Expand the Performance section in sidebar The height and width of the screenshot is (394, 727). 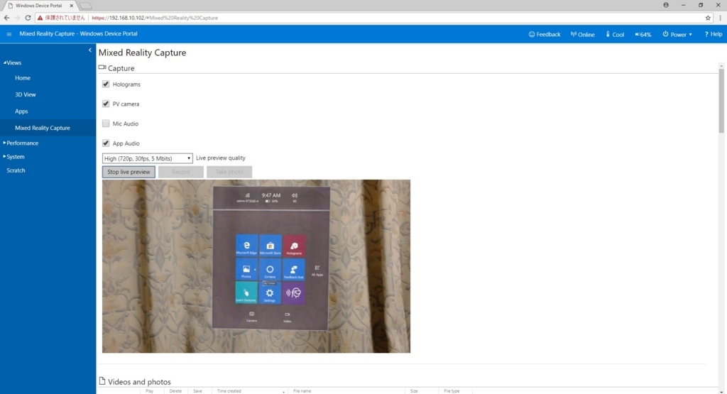21,143
